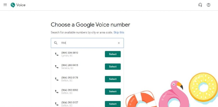The width and height of the screenshot is (218, 107).
Task: Click the Seneca, SC number entry
Action: pos(70,66)
